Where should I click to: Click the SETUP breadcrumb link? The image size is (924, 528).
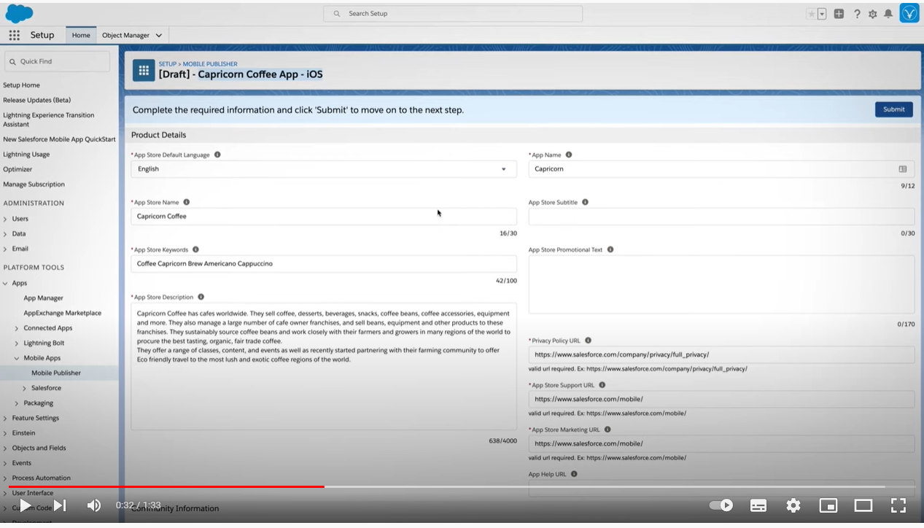168,64
